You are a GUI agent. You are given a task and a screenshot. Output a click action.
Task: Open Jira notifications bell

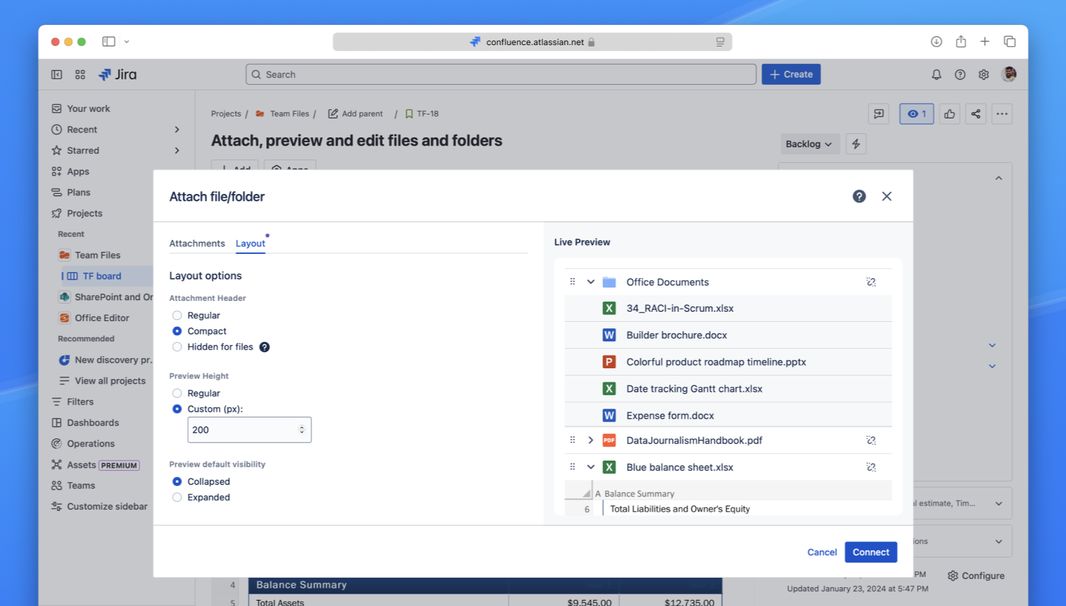[x=937, y=75]
